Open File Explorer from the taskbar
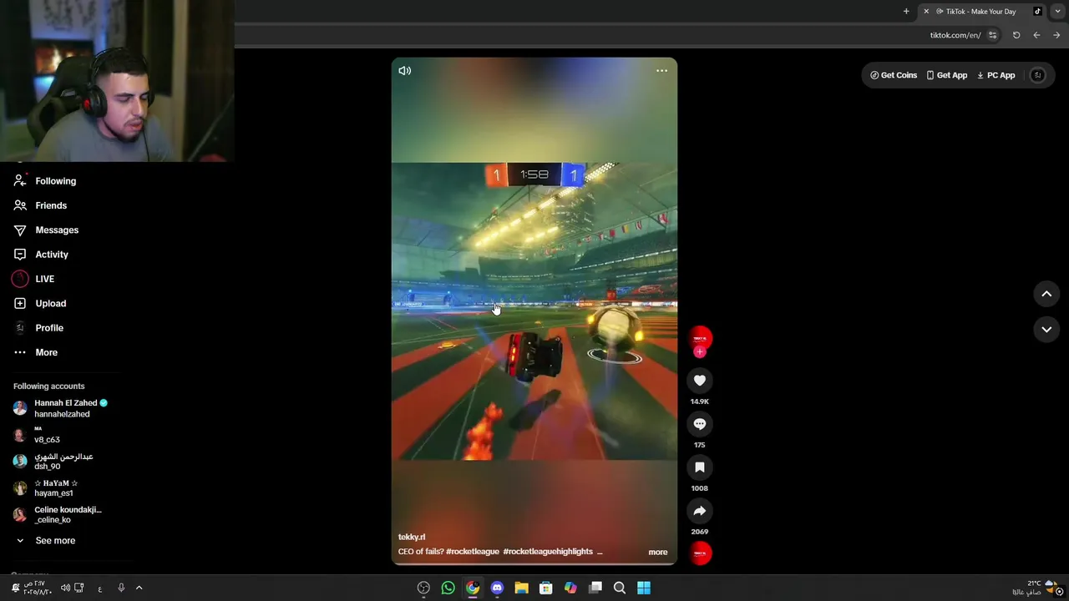Viewport: 1069px width, 601px height. click(x=522, y=588)
